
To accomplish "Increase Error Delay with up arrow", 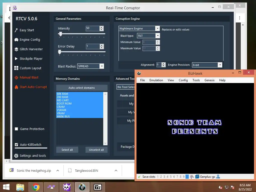I will 102,45.
